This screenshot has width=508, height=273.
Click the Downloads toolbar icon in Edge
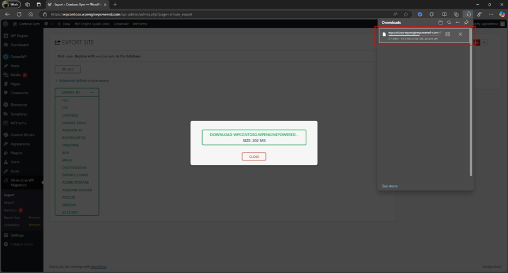click(467, 14)
